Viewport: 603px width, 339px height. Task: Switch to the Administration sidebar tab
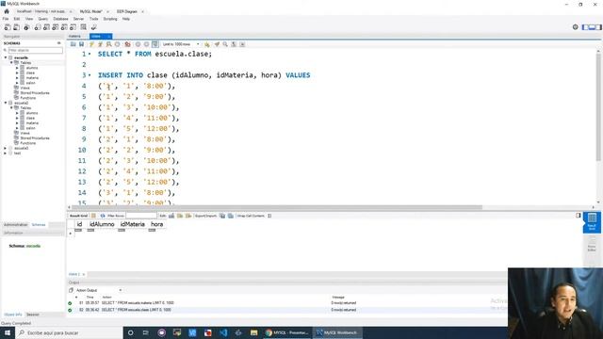tap(16, 225)
